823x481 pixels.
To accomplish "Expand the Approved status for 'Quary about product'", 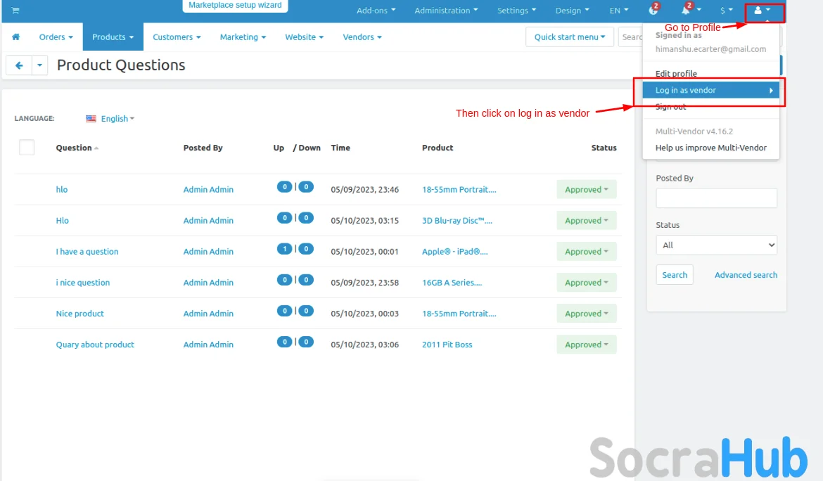I will [586, 345].
